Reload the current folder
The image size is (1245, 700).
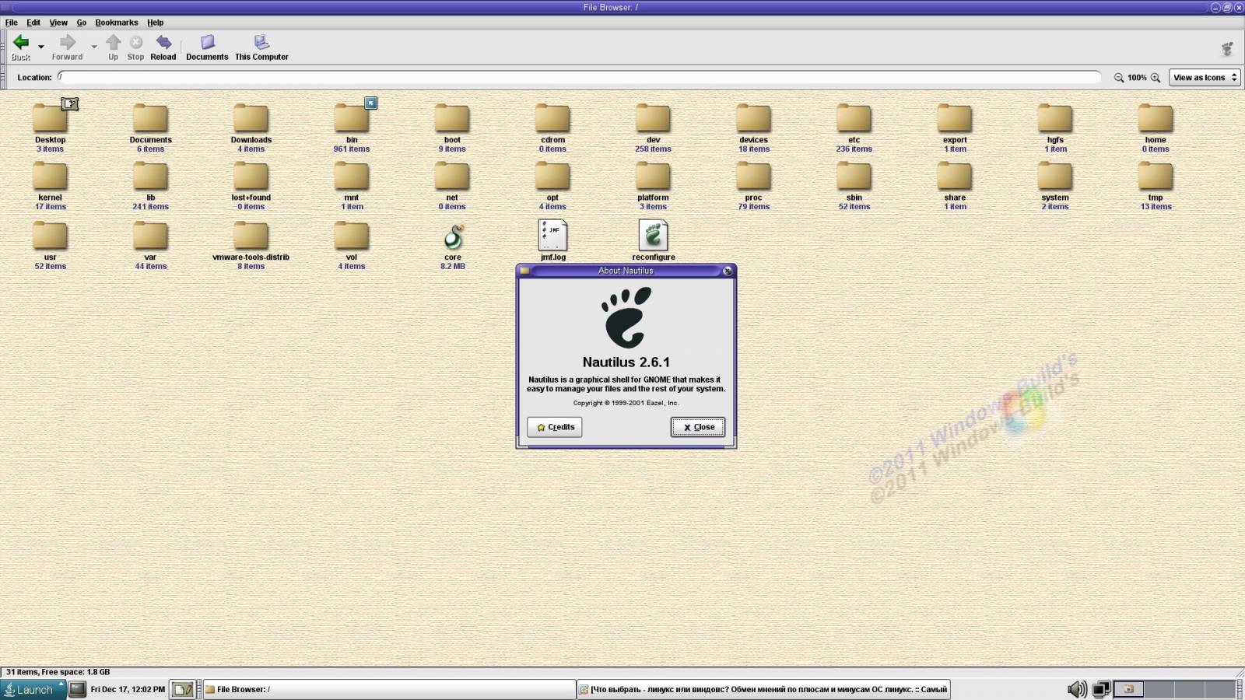click(163, 47)
